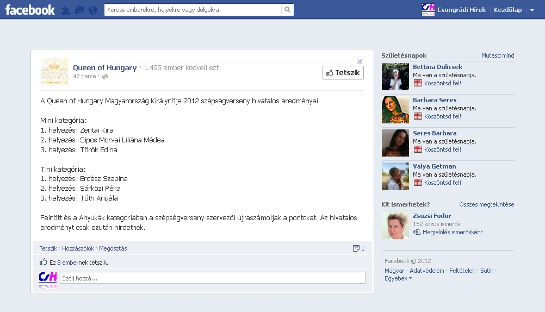Click Seres Barbara's photo
Image resolution: width=545 pixels, height=312 pixels.
click(x=395, y=143)
